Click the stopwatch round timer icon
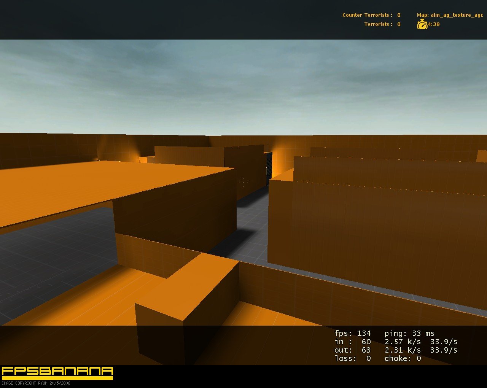The height and width of the screenshot is (388, 487). click(422, 24)
